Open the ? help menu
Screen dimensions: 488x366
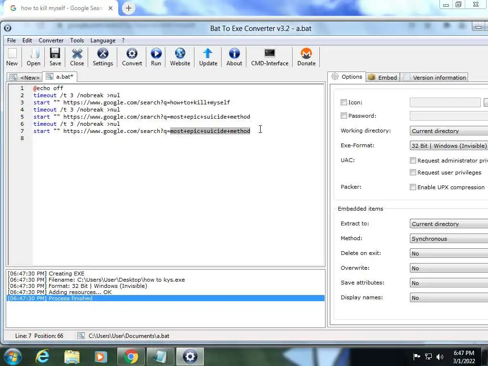[x=123, y=41]
